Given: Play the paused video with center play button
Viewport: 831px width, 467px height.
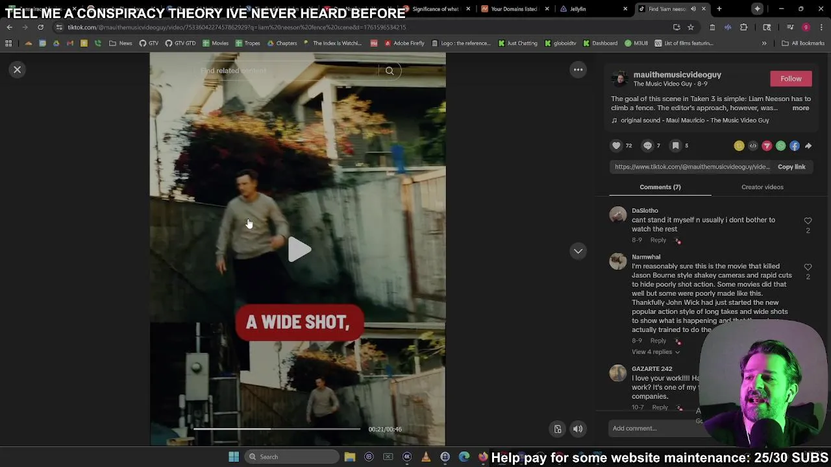Looking at the screenshot, I should coord(299,250).
